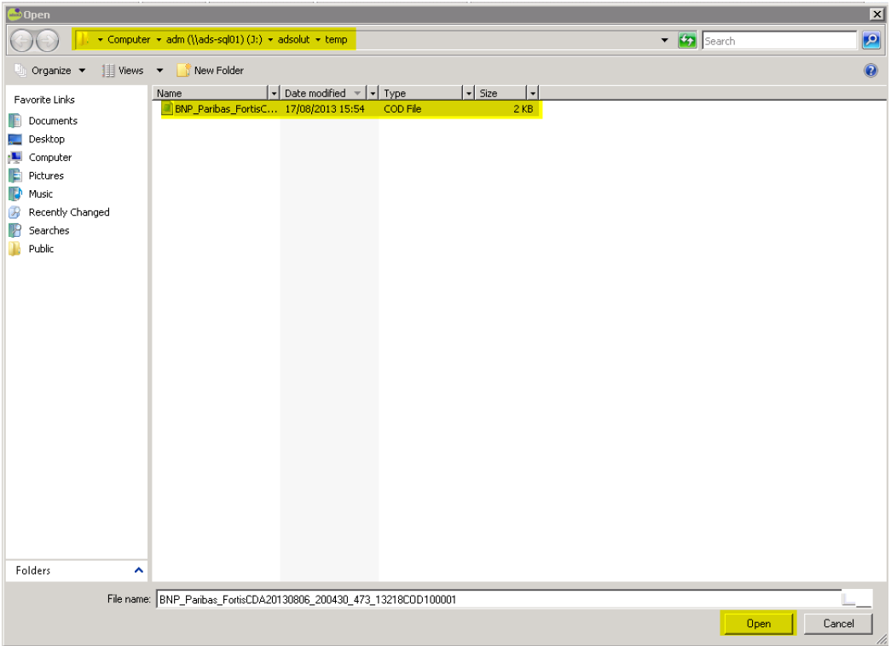Click the search magnifier button

[x=871, y=40]
